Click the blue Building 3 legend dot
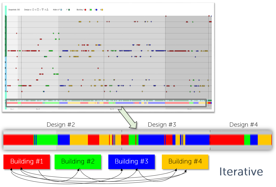The width and height of the screenshot is (276, 187). (96, 10)
